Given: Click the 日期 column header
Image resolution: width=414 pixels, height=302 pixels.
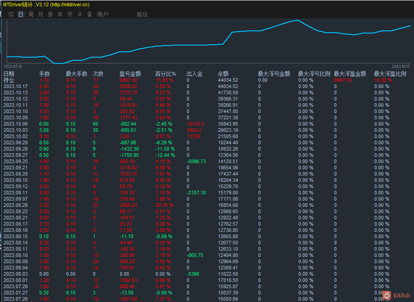Looking at the screenshot, I should pyautogui.click(x=9, y=74).
